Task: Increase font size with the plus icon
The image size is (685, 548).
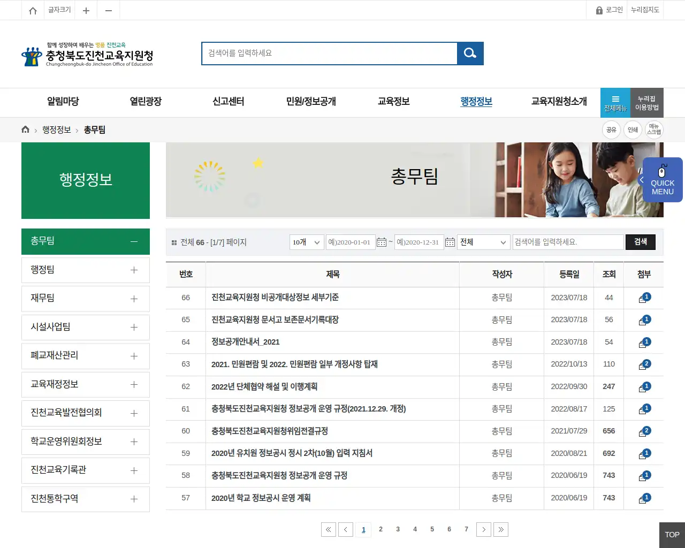Action: click(86, 10)
